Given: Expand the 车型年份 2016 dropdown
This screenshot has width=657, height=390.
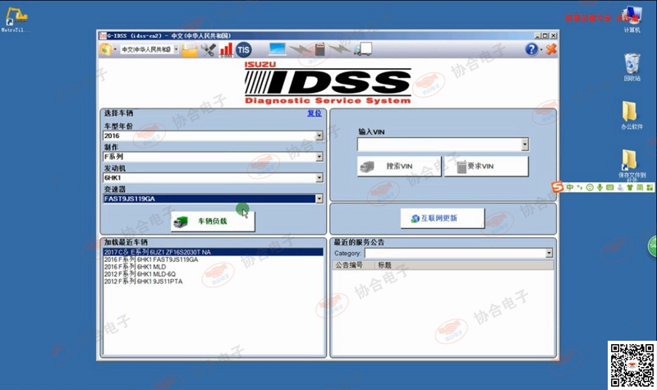Looking at the screenshot, I should (x=319, y=135).
